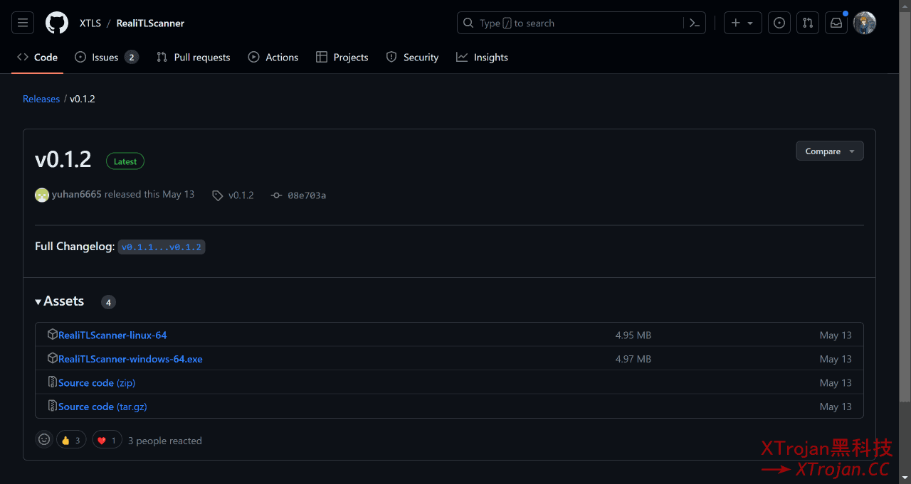Click the zip file icon beside Source code (zip)
The width and height of the screenshot is (911, 484).
tap(52, 382)
